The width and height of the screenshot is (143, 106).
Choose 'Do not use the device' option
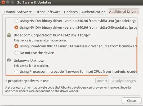point(16,53)
